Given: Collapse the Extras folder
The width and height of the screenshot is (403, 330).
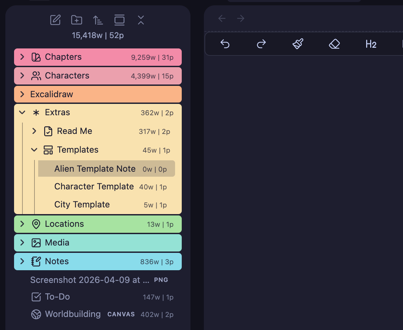Looking at the screenshot, I should (22, 112).
